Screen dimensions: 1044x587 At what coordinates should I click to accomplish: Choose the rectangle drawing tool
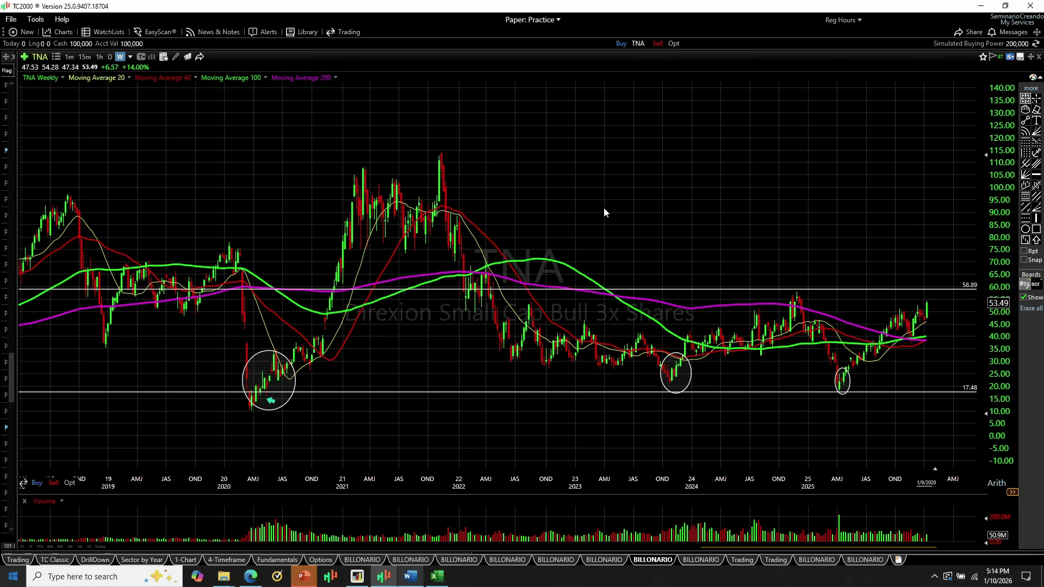click(1036, 229)
